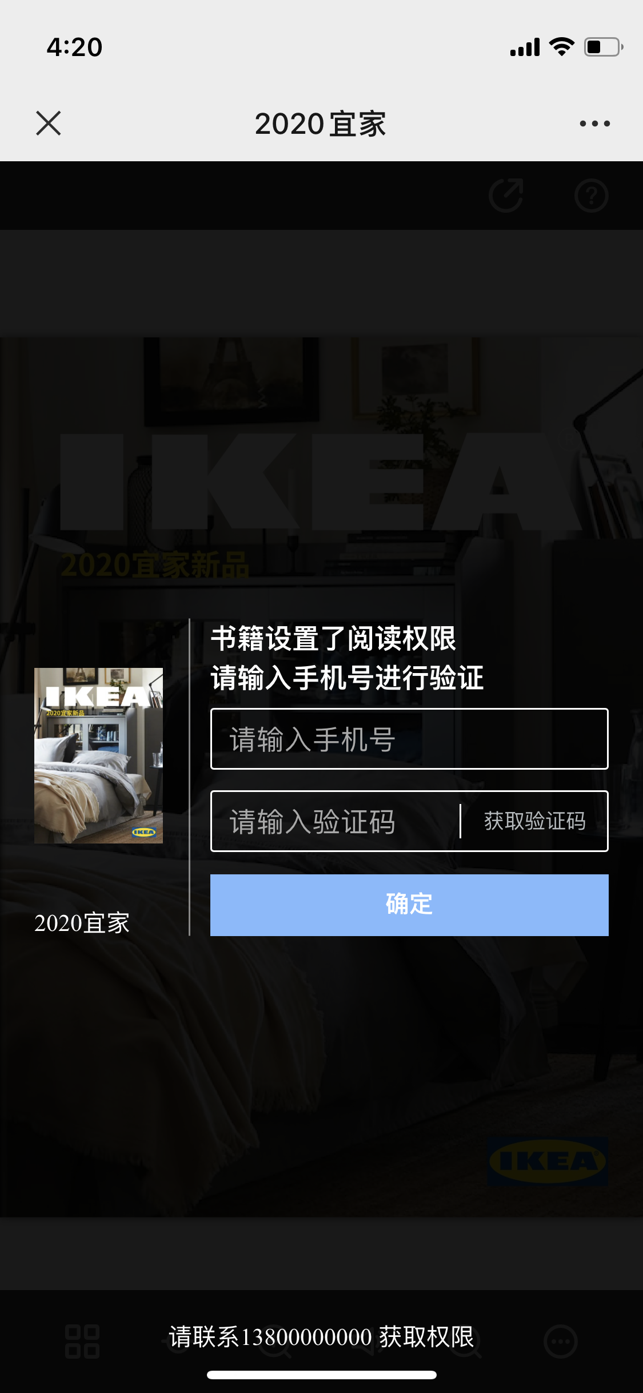Tap the contact 13800000000 permission message
The height and width of the screenshot is (1393, 643).
pos(321,1337)
